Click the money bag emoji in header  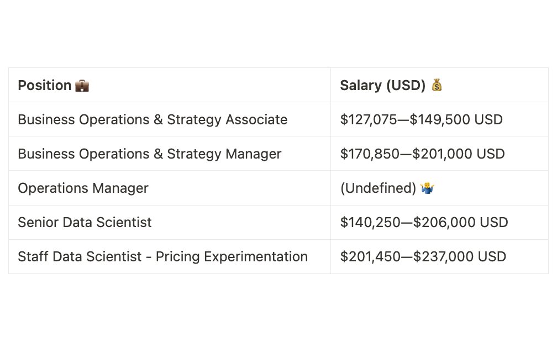click(x=437, y=85)
